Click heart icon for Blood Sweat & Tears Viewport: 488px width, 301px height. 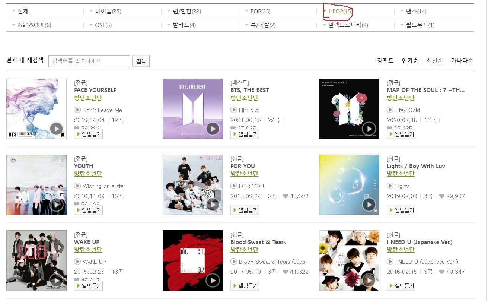[286, 272]
